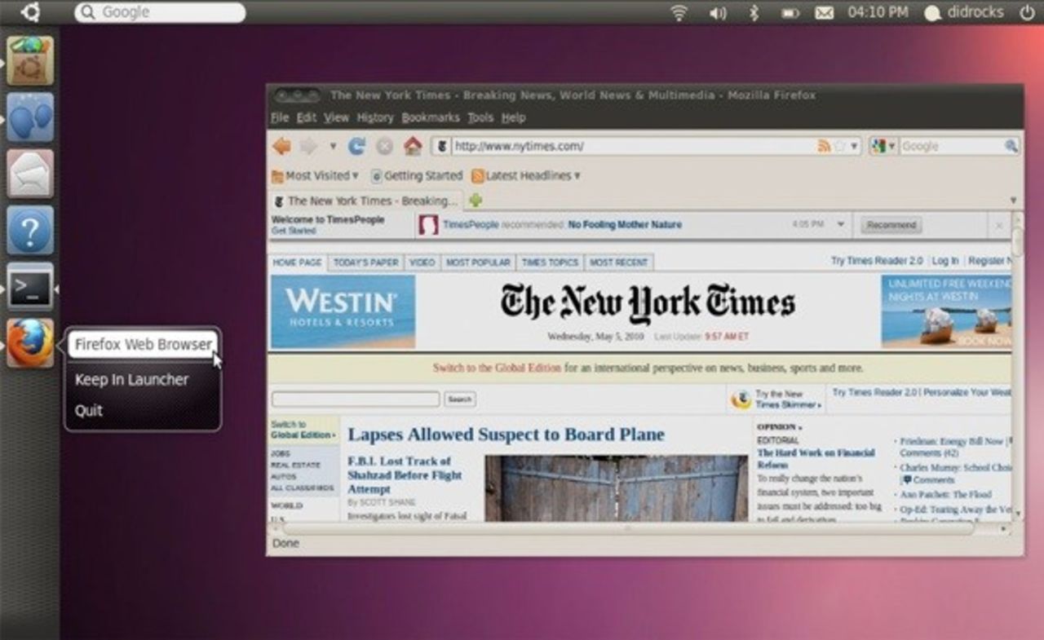This screenshot has width=1044, height=640.
Task: Open the Bookmarks menu
Action: point(433,117)
